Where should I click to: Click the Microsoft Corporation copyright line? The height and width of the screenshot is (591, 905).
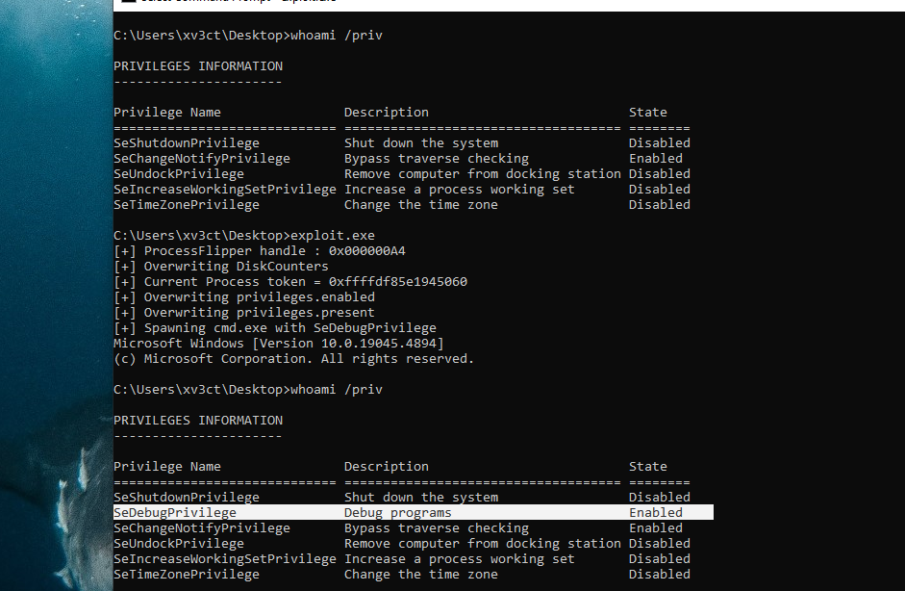click(293, 359)
